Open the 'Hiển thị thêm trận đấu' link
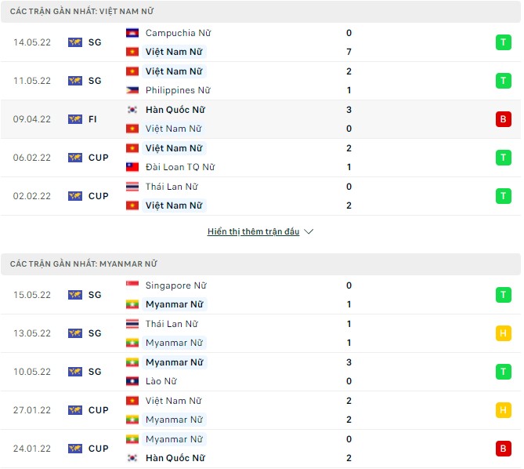 (254, 232)
